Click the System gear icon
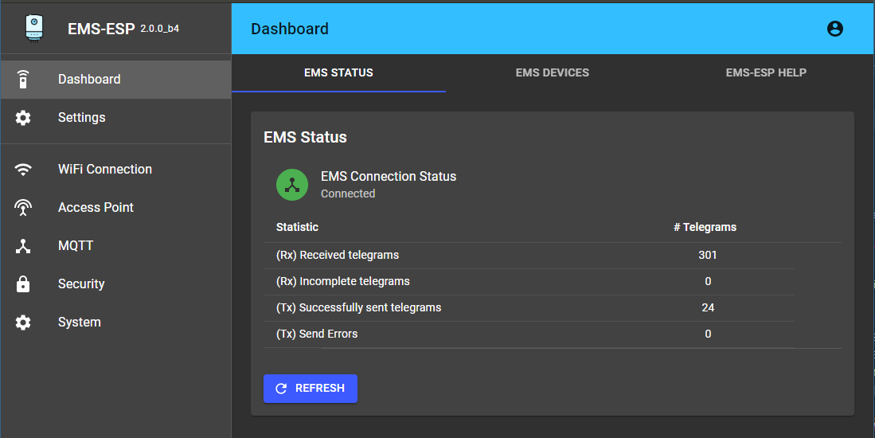The height and width of the screenshot is (438, 875). (x=24, y=323)
